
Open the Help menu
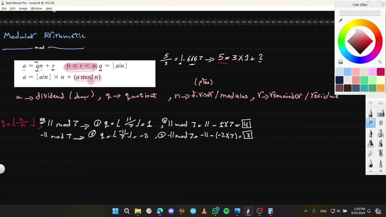pos(49,8)
